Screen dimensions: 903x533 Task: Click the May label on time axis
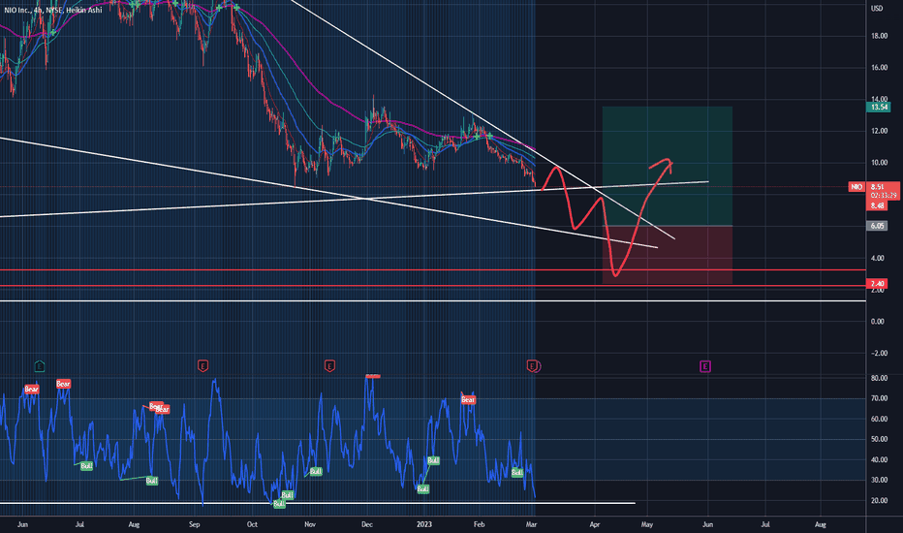[646, 524]
